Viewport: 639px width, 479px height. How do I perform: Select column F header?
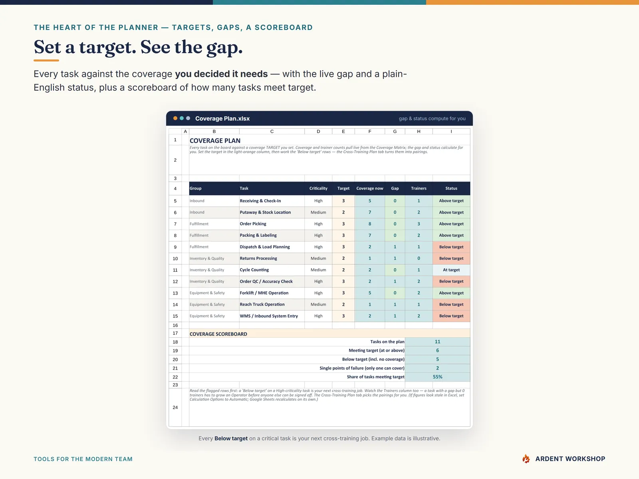click(x=370, y=131)
